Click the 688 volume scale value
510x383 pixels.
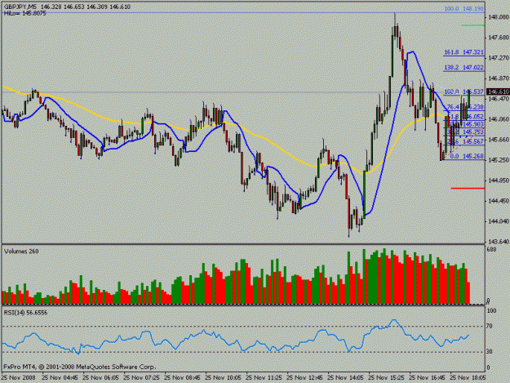tap(492, 249)
